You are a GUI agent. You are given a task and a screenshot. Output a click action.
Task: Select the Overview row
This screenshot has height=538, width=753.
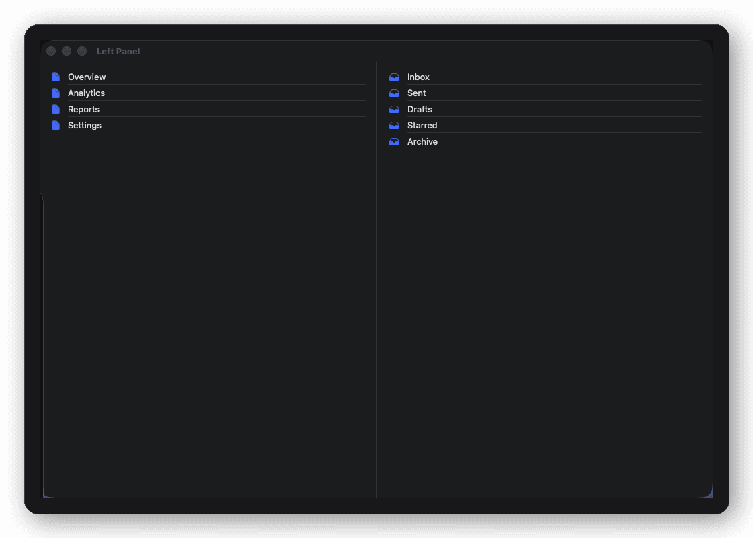[x=208, y=77]
